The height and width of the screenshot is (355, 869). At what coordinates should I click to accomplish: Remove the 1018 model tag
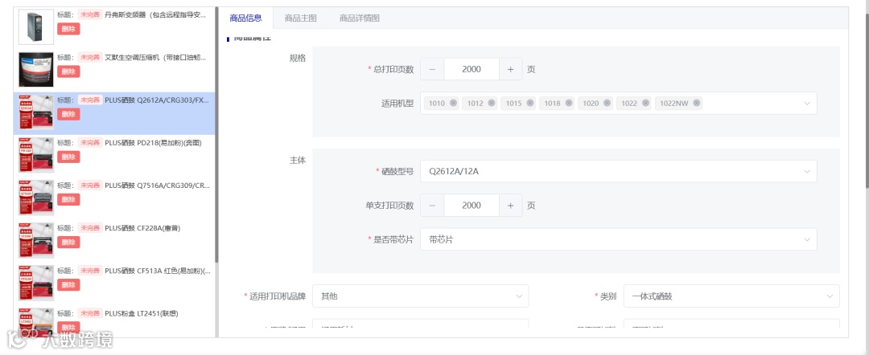569,104
